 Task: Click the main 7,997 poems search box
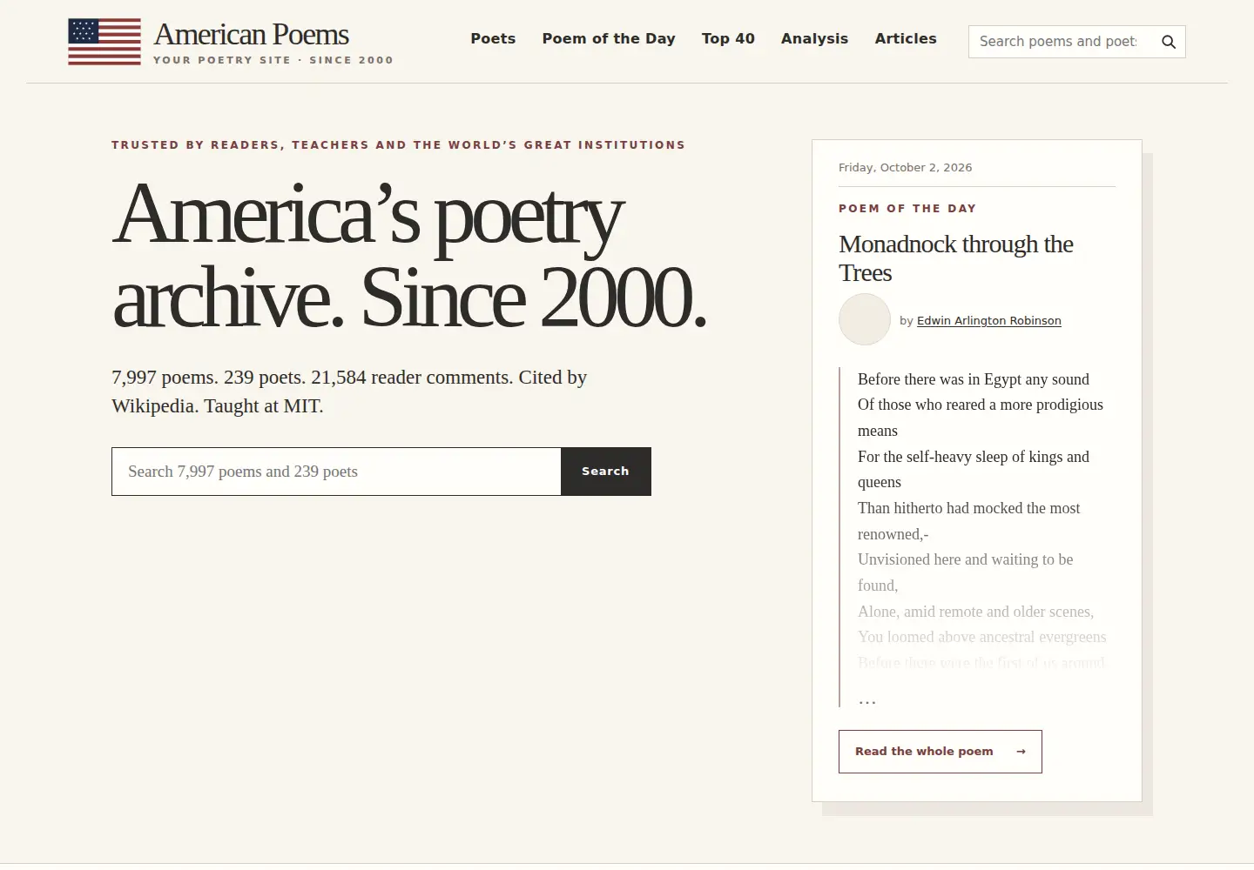click(336, 472)
